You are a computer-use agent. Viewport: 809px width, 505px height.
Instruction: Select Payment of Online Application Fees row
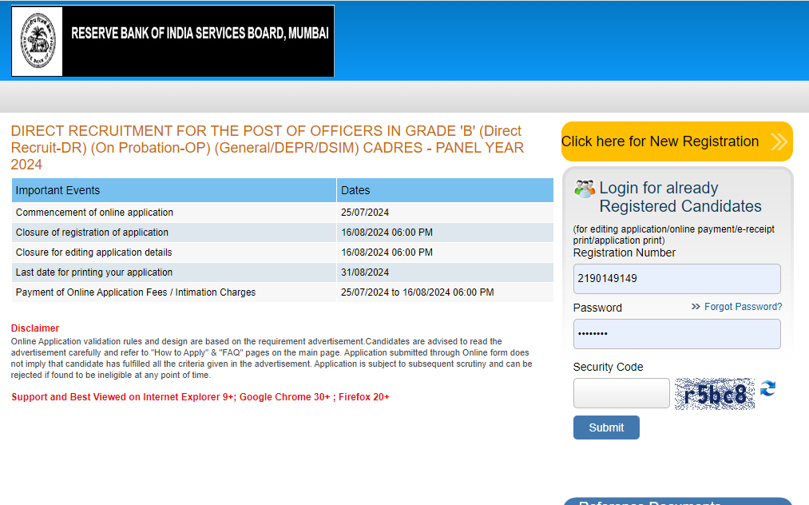coord(282,292)
